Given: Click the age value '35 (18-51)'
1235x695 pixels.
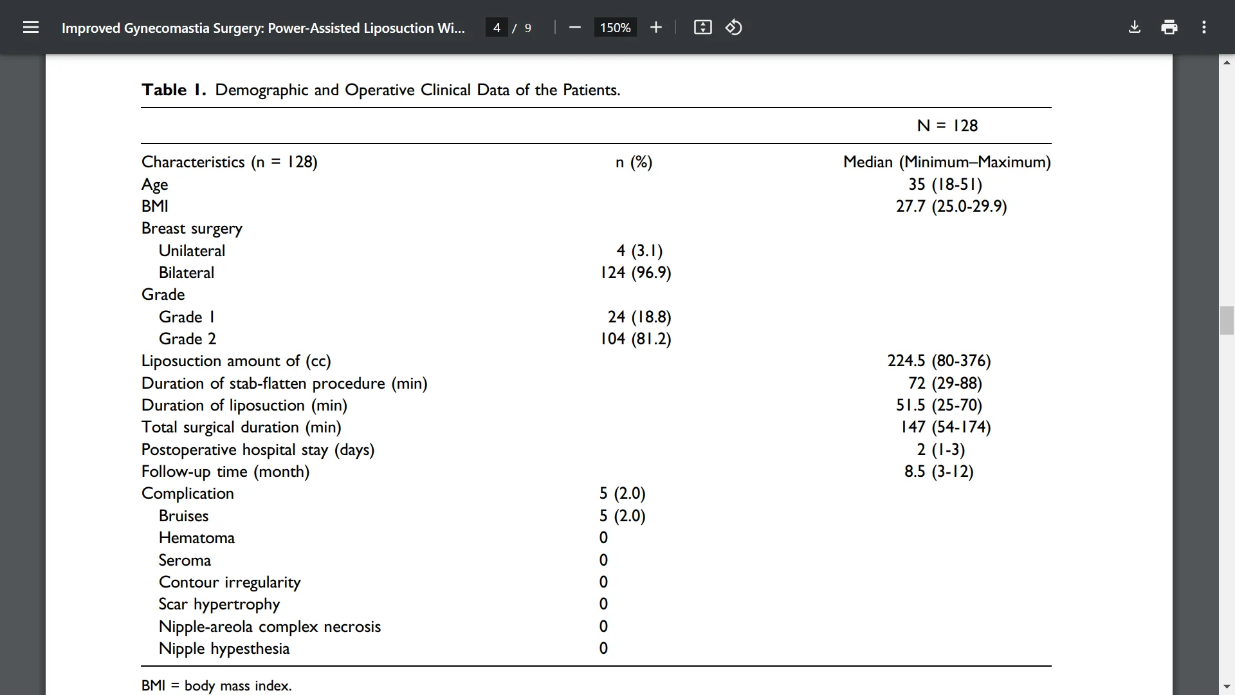Looking at the screenshot, I should coord(946,184).
